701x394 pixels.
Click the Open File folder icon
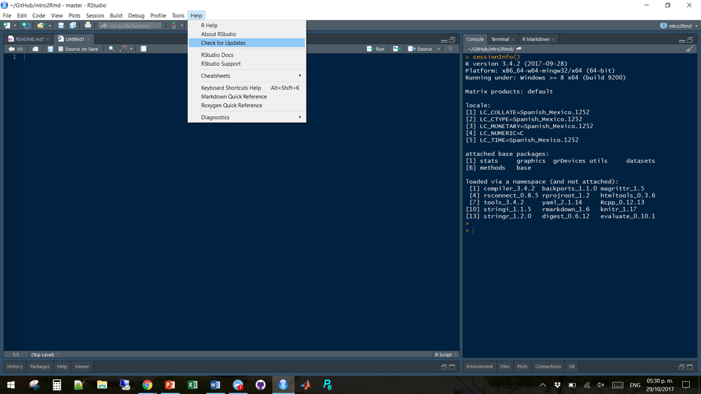click(x=41, y=26)
